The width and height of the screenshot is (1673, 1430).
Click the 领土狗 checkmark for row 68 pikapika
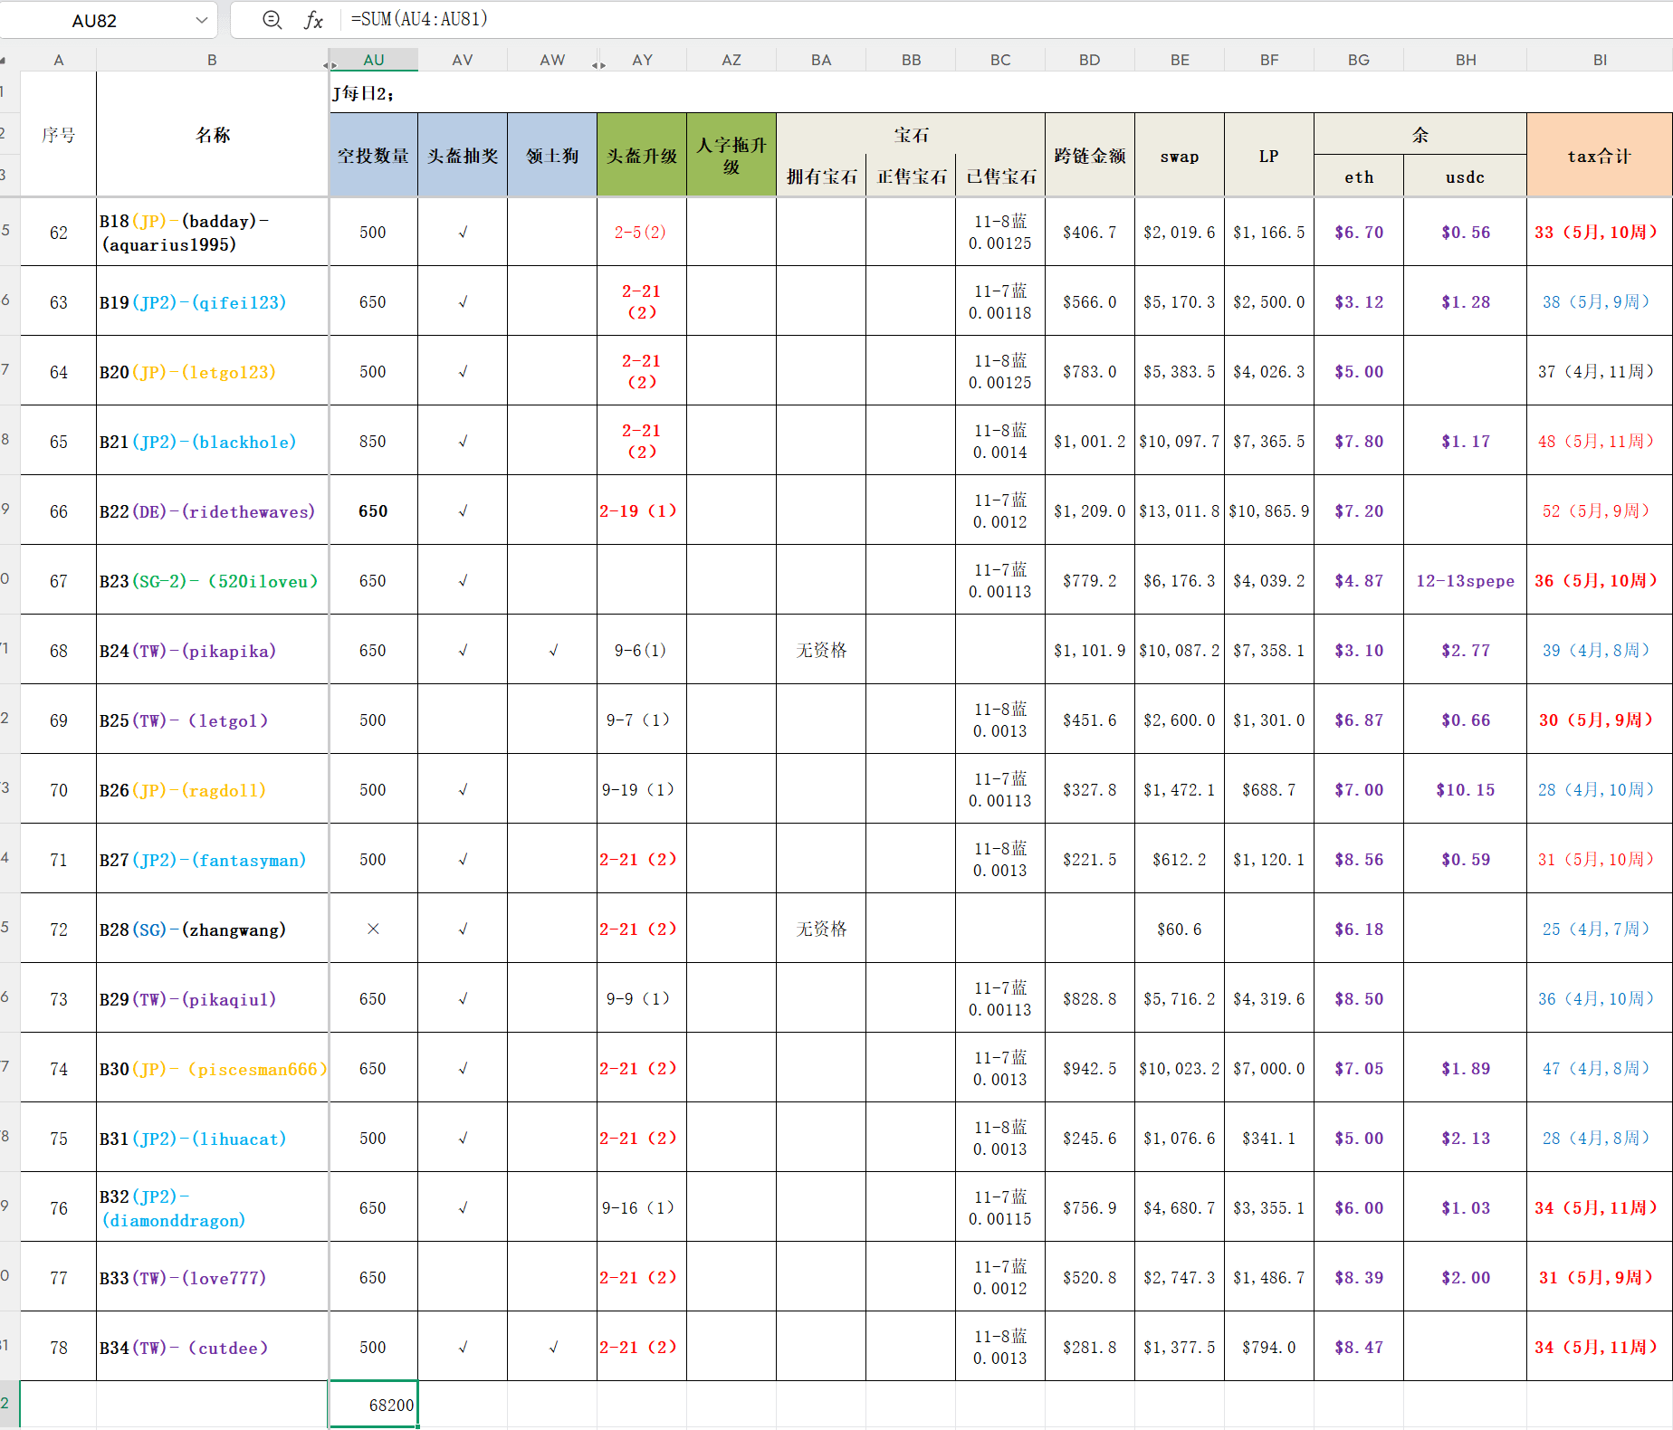(x=552, y=651)
